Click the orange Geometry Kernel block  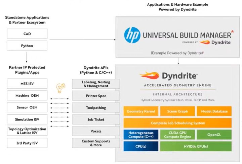[140, 111]
